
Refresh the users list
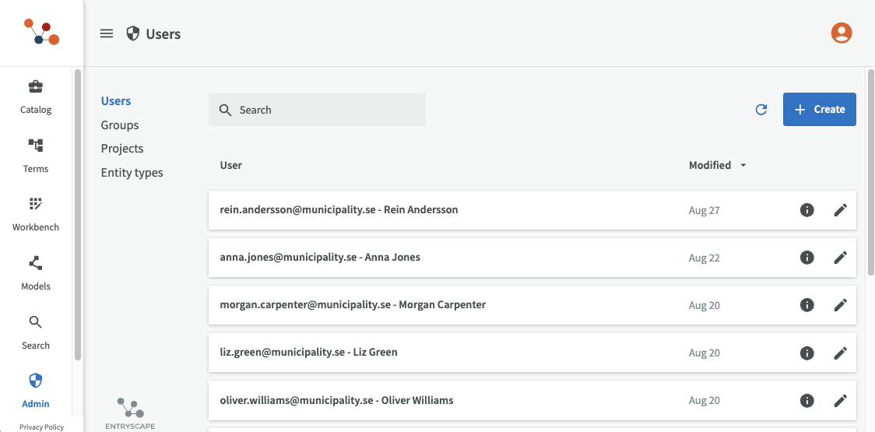tap(761, 110)
